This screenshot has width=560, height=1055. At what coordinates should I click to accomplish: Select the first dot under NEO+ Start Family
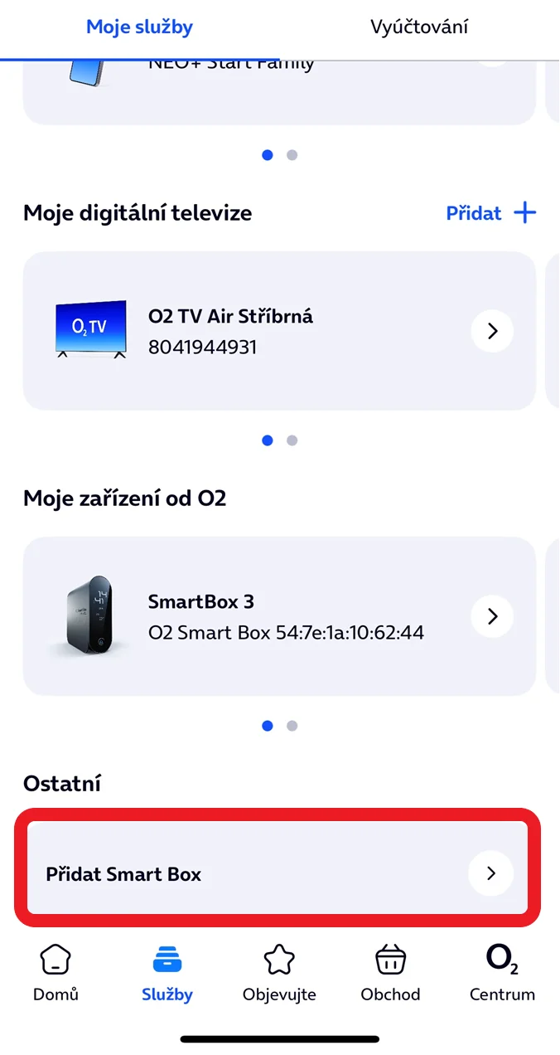(x=267, y=155)
